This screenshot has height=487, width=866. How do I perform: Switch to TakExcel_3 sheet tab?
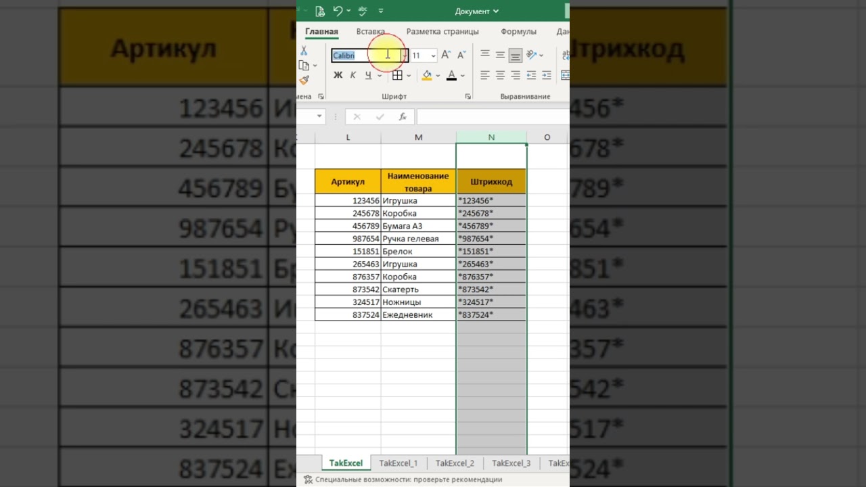click(511, 463)
